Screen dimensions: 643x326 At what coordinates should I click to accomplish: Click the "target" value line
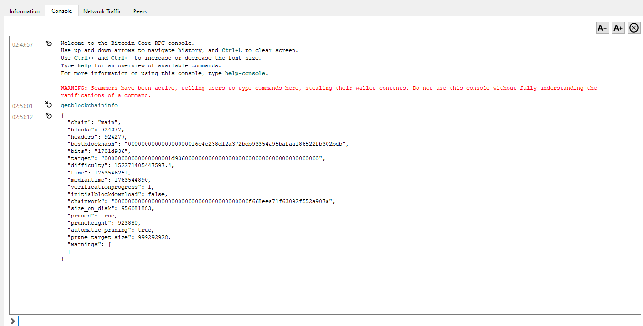196,158
